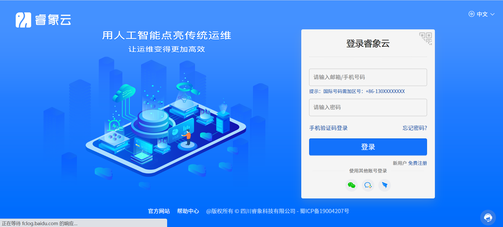Image resolution: width=503 pixels, height=227 pixels.
Task: Sign in with the WeChat icon
Action: pyautogui.click(x=352, y=185)
